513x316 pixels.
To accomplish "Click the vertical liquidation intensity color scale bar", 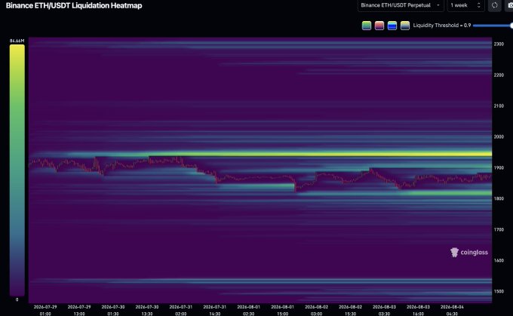I will pos(17,170).
